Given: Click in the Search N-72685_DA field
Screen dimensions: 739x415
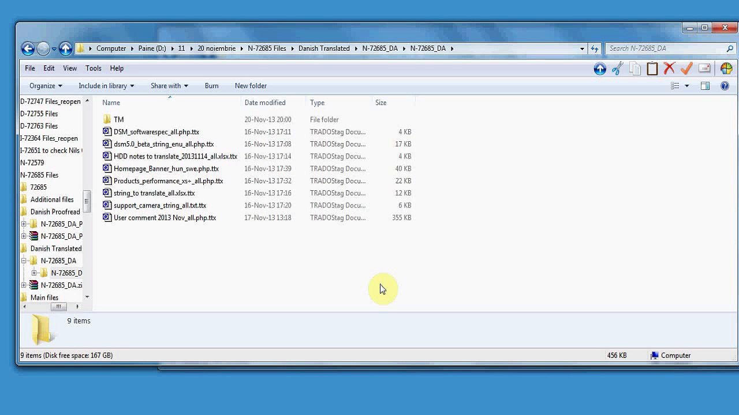Looking at the screenshot, I should (665, 48).
